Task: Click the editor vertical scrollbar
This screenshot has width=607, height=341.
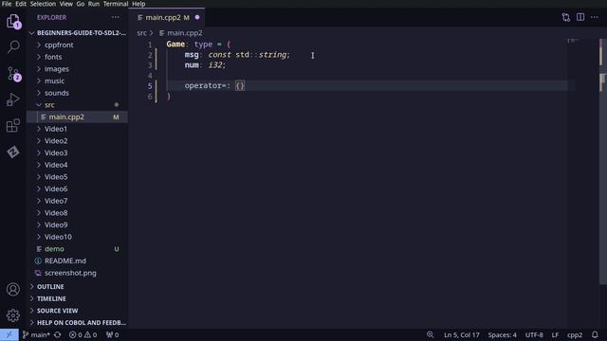Action: tap(603, 162)
